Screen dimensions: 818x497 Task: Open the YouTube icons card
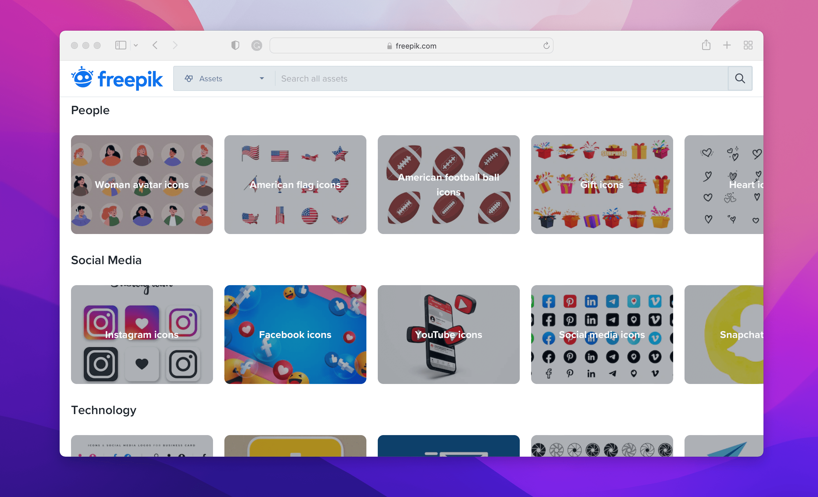tap(448, 334)
